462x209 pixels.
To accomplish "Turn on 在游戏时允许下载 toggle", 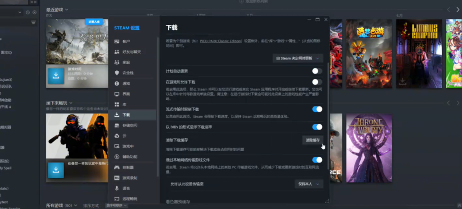I will click(317, 82).
